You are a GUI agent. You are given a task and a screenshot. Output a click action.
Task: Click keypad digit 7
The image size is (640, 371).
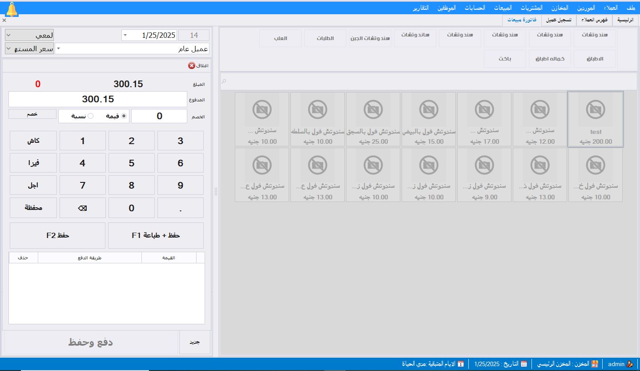(x=83, y=185)
